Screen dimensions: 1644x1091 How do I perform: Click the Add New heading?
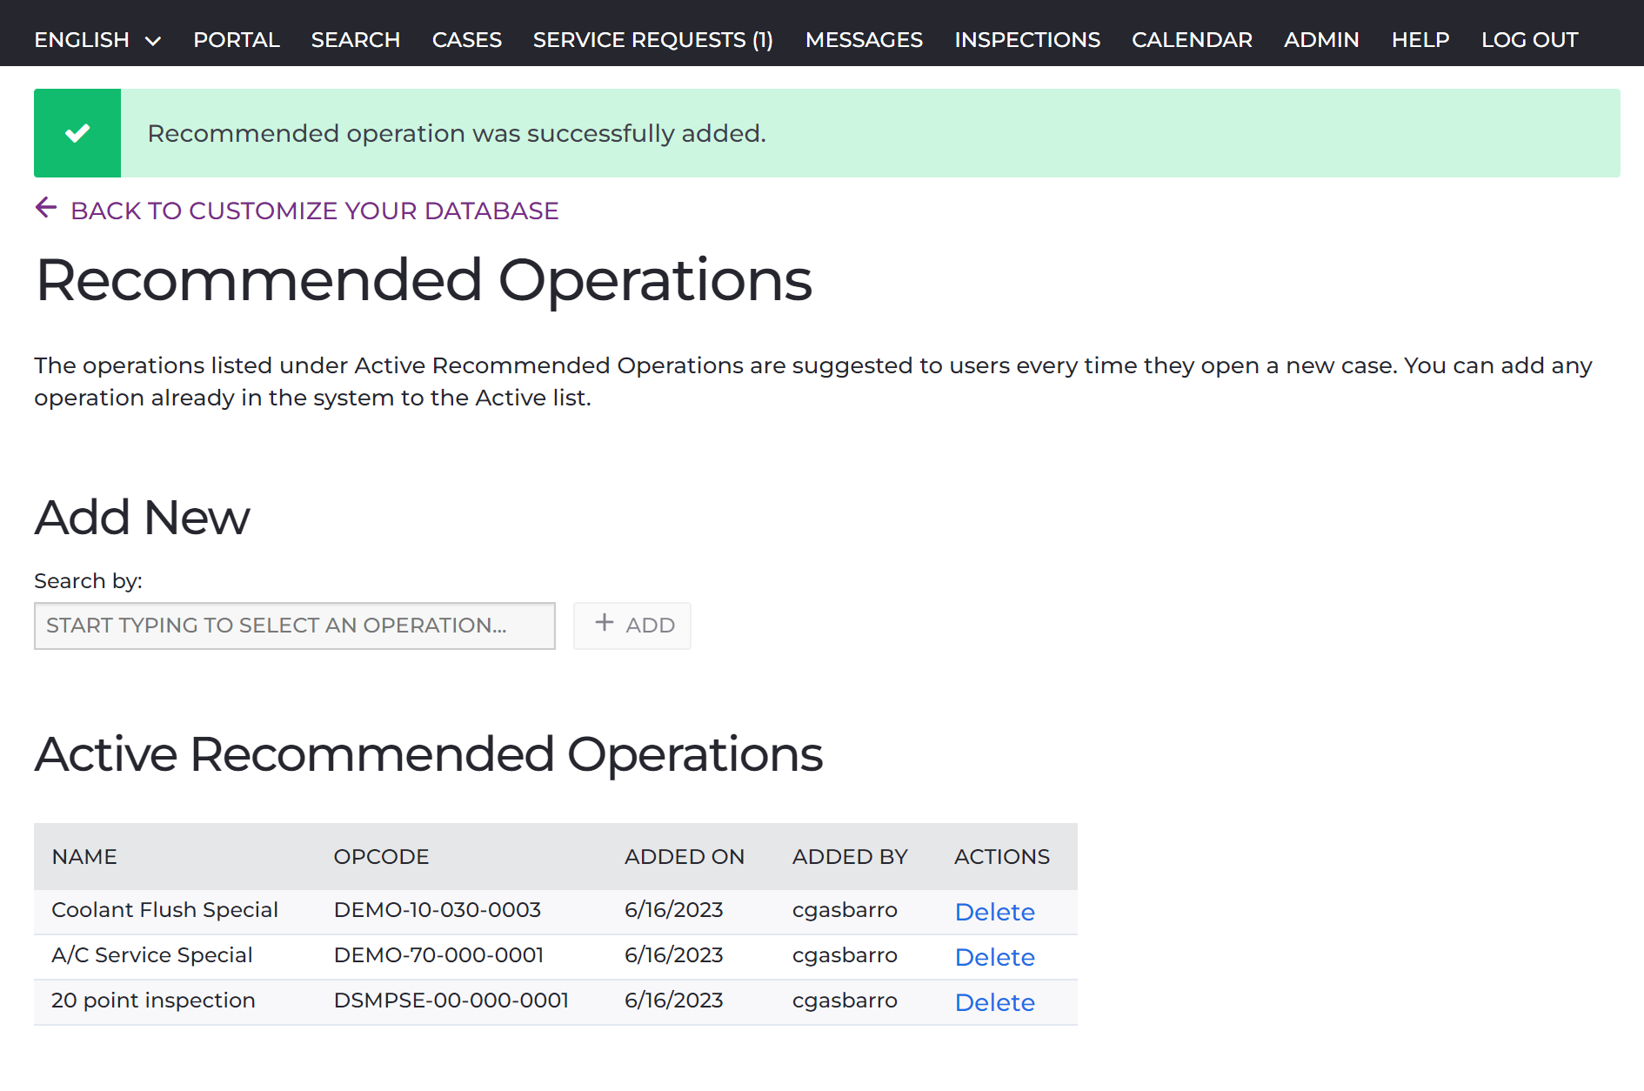click(x=142, y=518)
